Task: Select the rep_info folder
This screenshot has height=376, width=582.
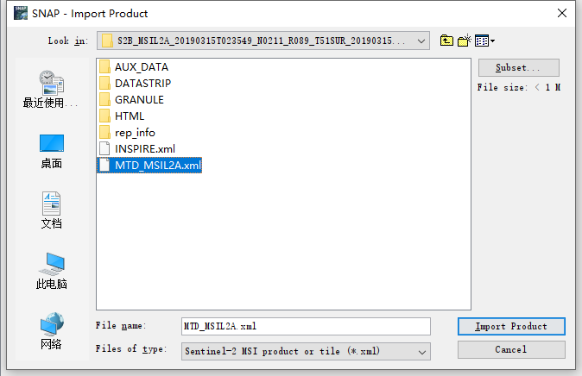Action: (x=127, y=133)
